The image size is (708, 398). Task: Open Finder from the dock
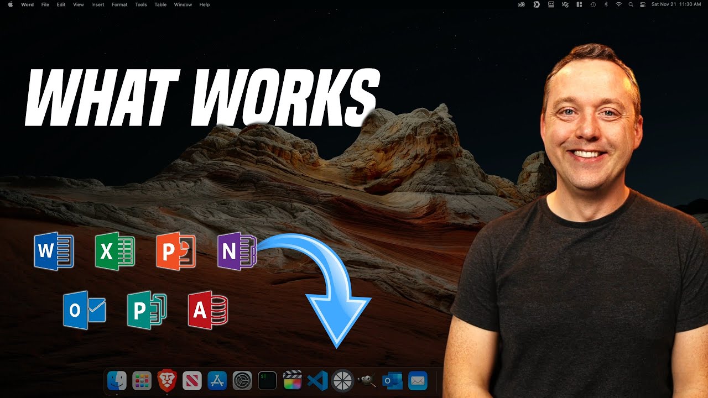pos(117,381)
